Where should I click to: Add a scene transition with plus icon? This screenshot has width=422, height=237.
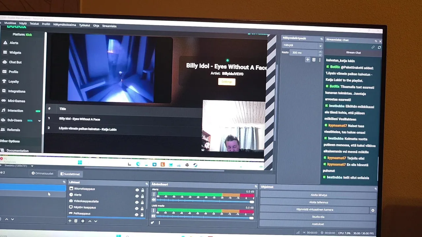308,60
